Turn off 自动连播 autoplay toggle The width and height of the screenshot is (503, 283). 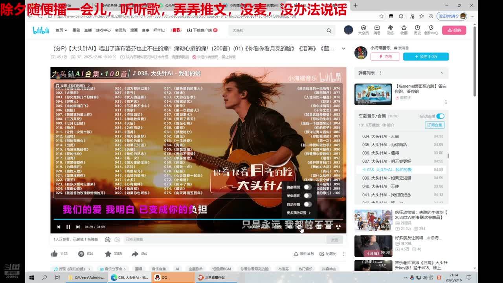click(440, 116)
